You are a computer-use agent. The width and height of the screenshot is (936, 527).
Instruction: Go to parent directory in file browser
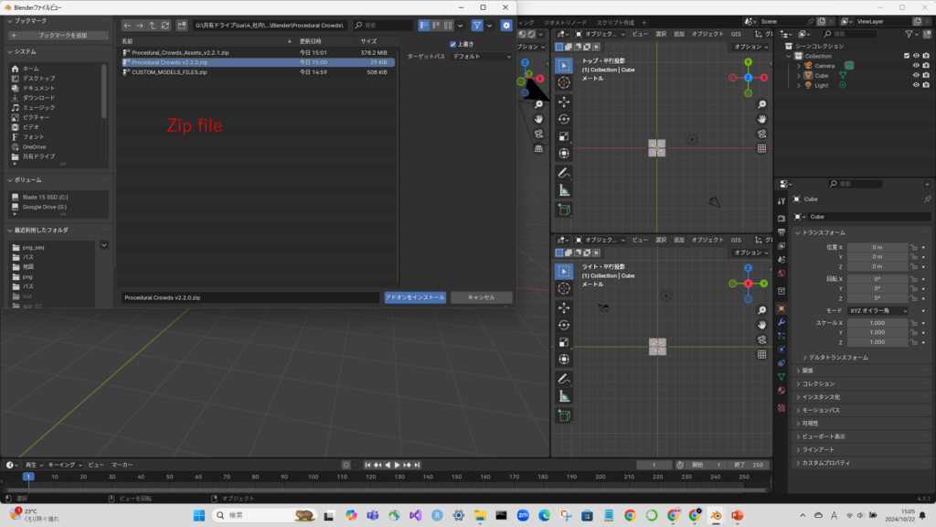(152, 26)
